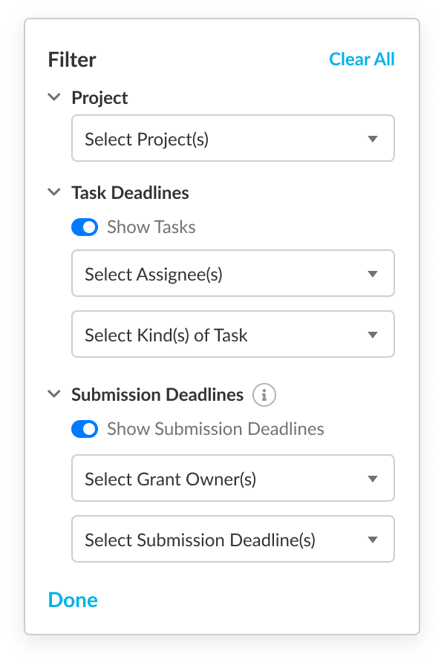Image resolution: width=444 pixels, height=665 pixels.
Task: Click the arrow in the Select Submission Deadline(s) field
Action: point(373,540)
